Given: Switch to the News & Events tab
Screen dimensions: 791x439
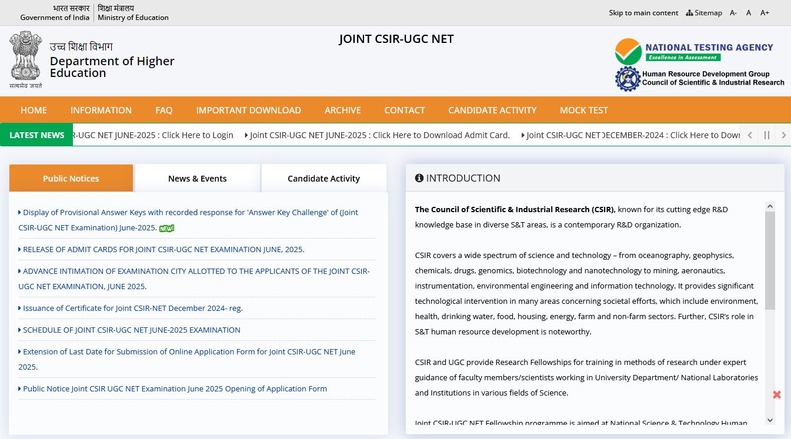Looking at the screenshot, I should (198, 178).
